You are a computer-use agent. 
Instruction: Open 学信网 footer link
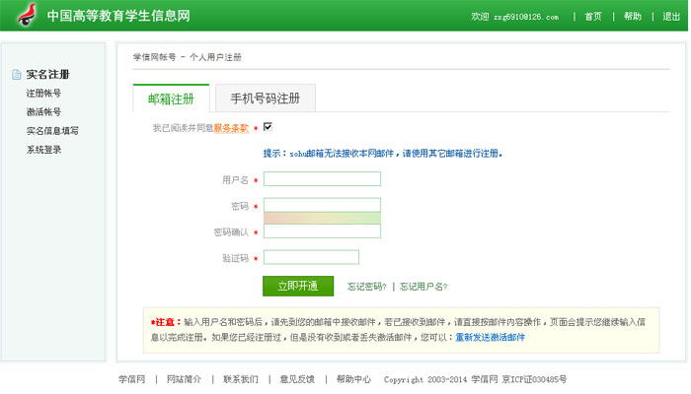(131, 379)
